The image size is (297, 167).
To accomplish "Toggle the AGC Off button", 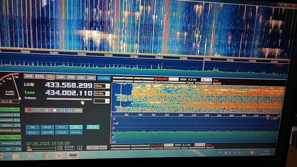I will tap(47, 132).
